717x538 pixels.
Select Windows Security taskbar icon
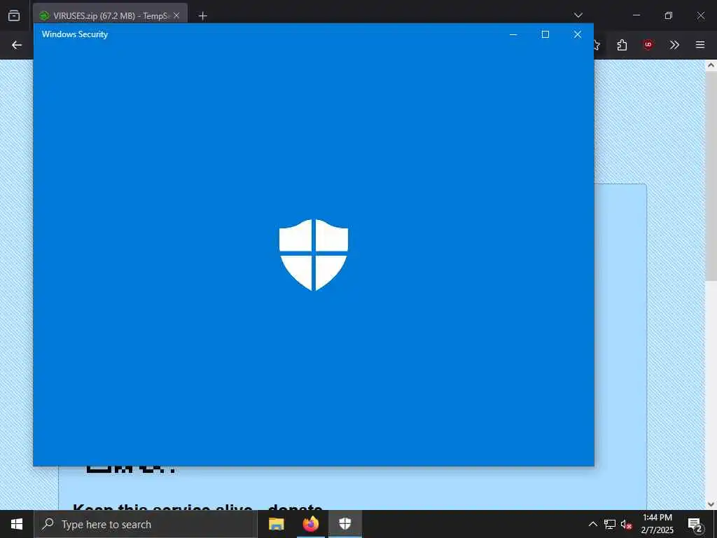[344, 524]
